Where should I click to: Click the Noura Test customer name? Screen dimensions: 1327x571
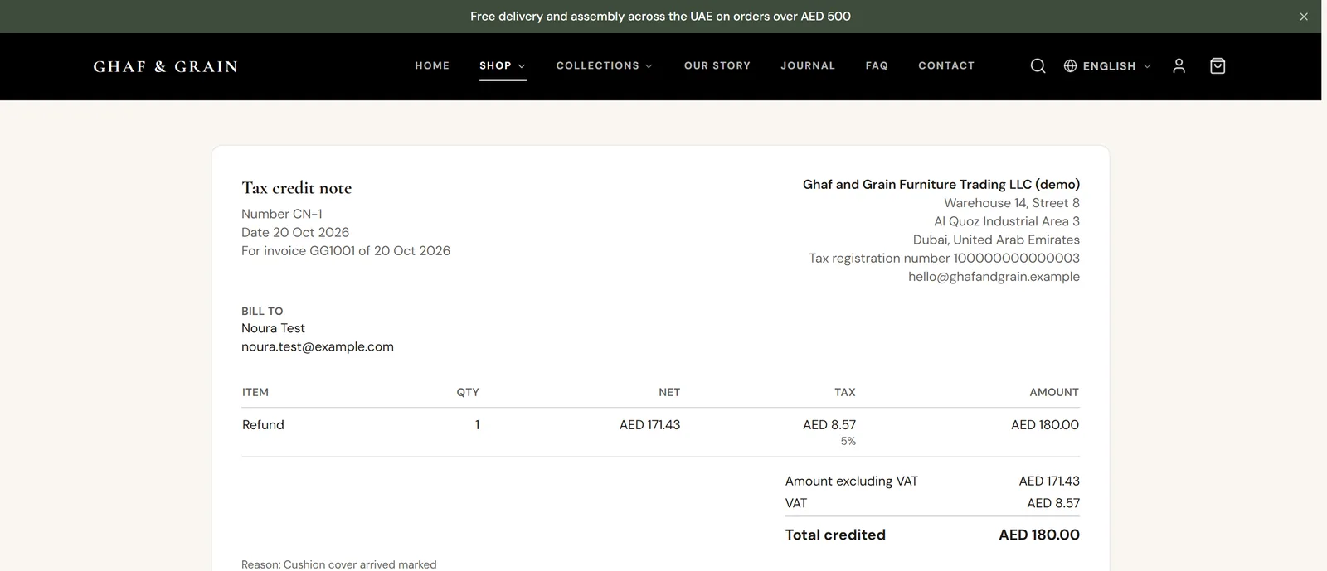click(x=273, y=328)
